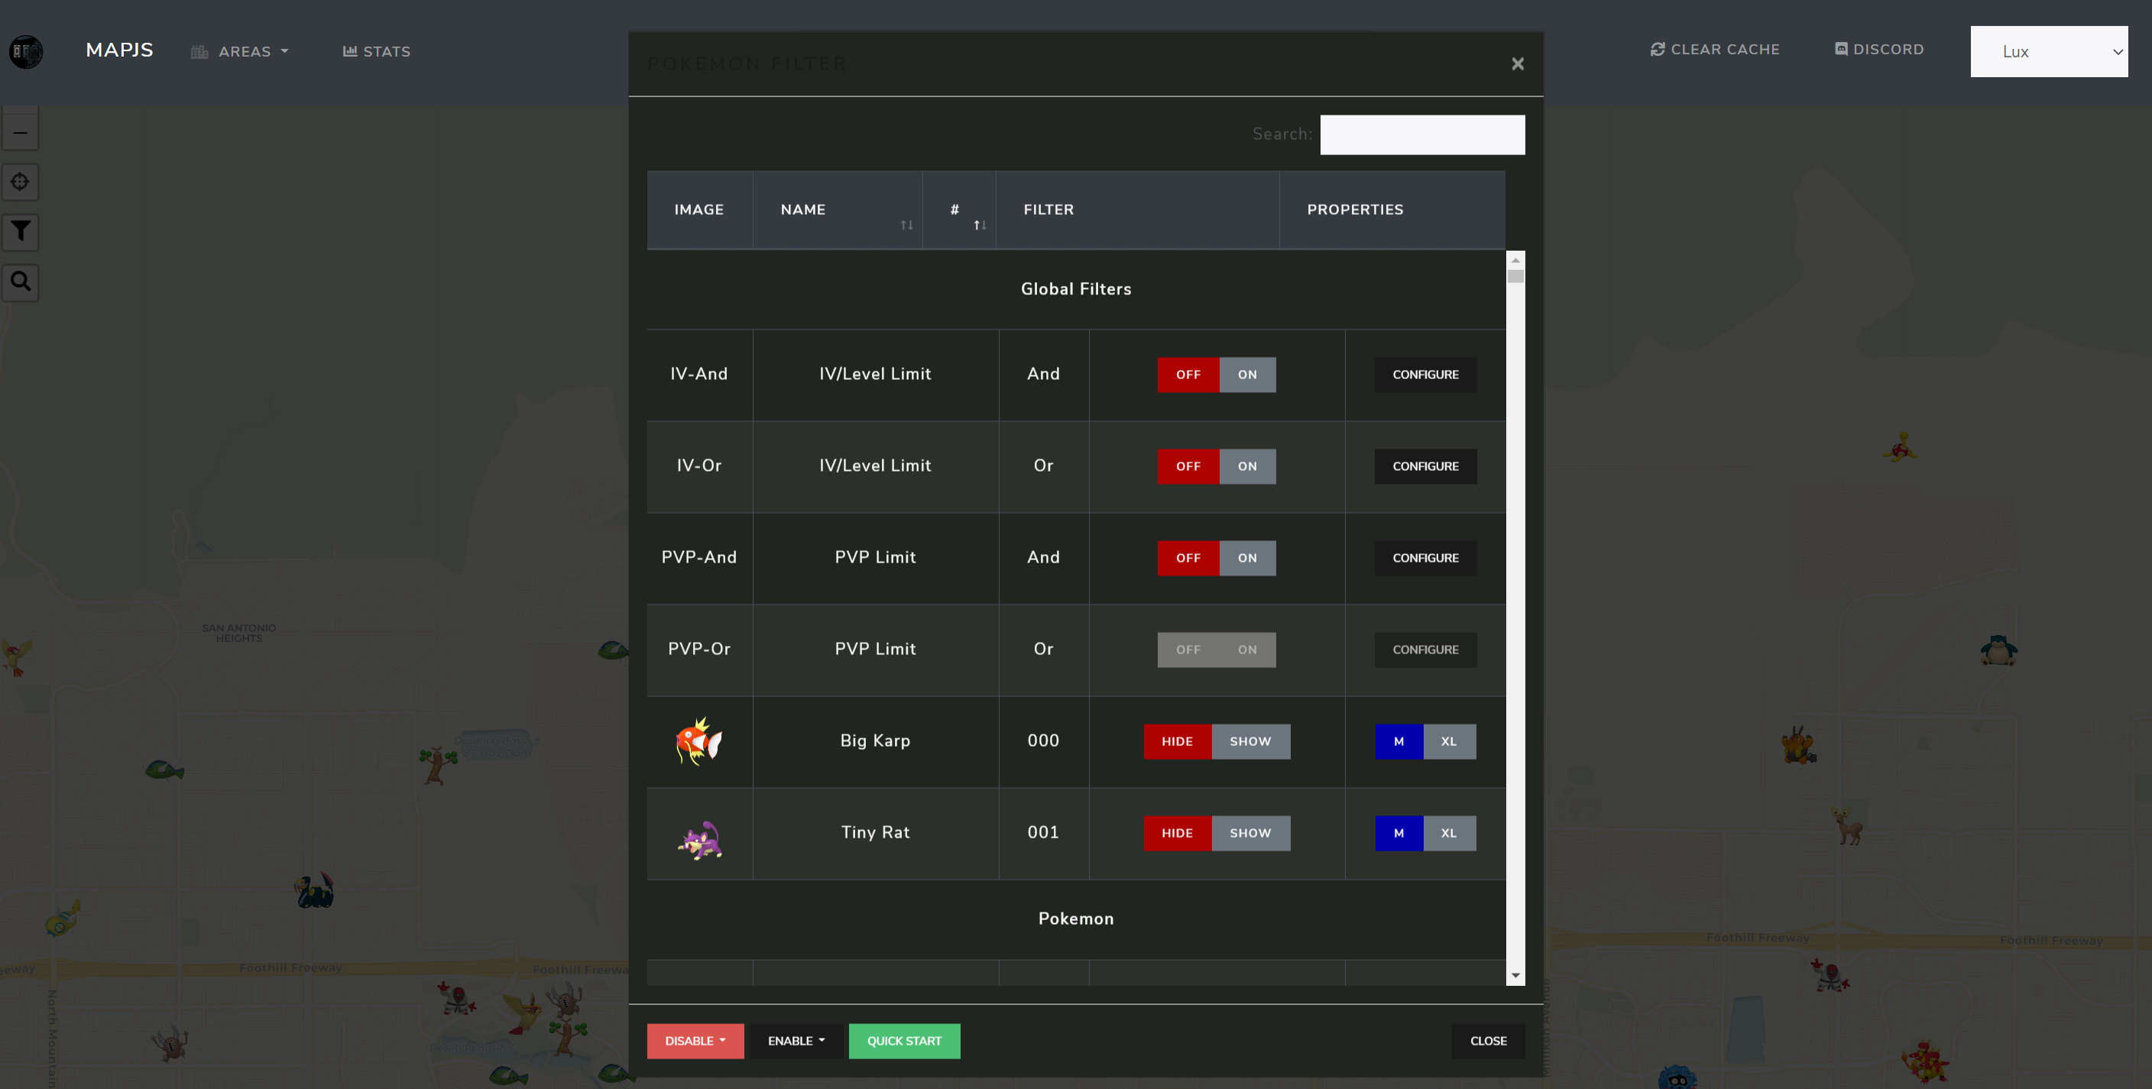The width and height of the screenshot is (2152, 1089).
Task: Switch PVP-And limit to OFF
Action: (x=1187, y=558)
